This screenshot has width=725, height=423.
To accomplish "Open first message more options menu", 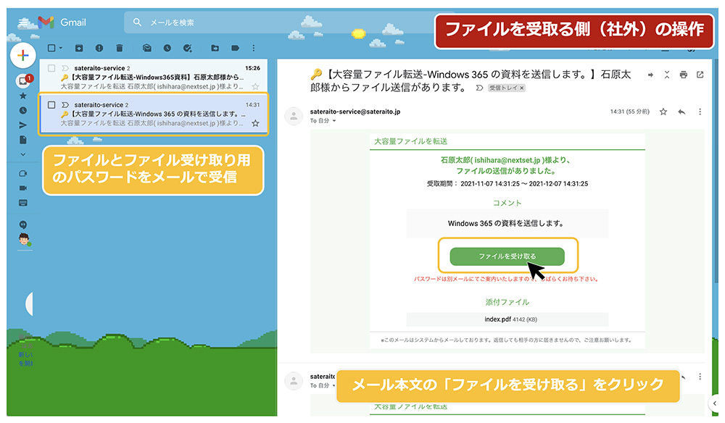I will pos(700,112).
